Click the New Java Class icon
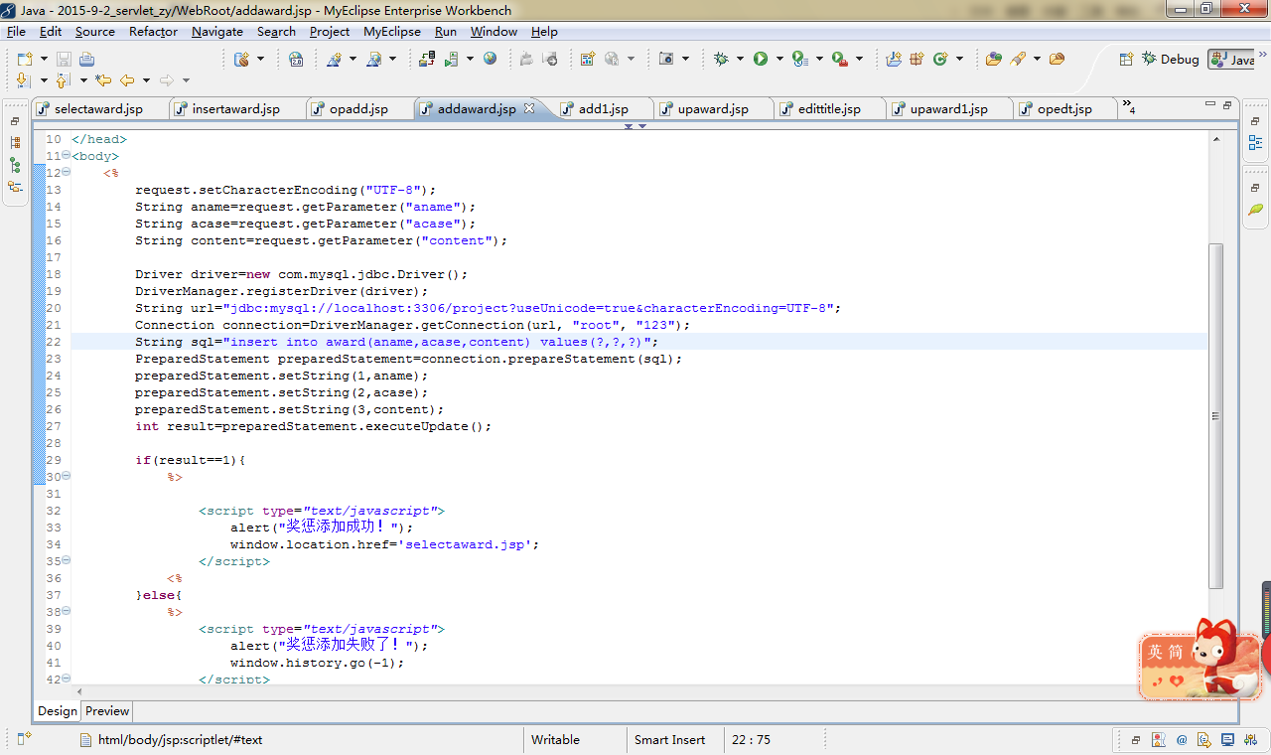The width and height of the screenshot is (1271, 755). tap(940, 59)
